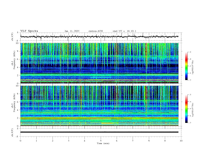Click time axis tick label "6"
204x158 pixels.
click(117, 141)
